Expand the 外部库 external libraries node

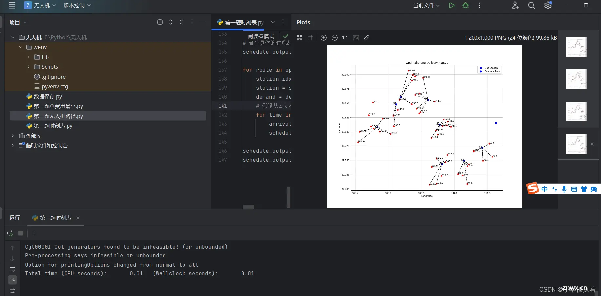coord(13,136)
